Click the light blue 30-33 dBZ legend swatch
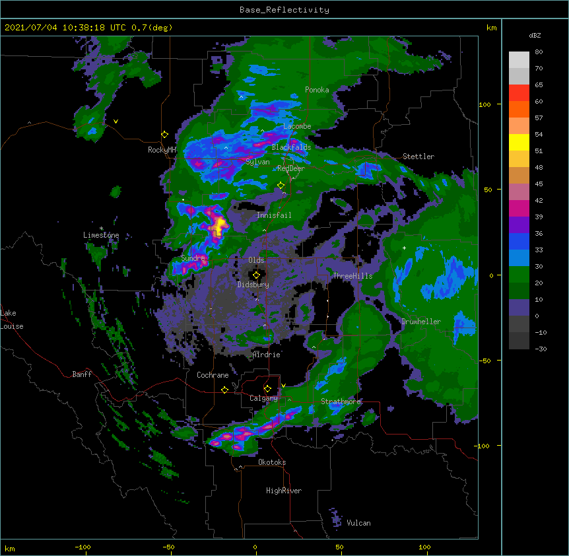569x556 pixels. point(519,258)
